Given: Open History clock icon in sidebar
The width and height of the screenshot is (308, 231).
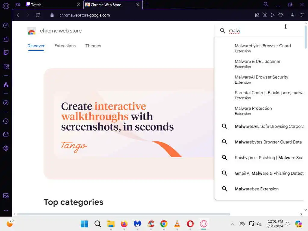Looking at the screenshot, I should coord(6,121).
